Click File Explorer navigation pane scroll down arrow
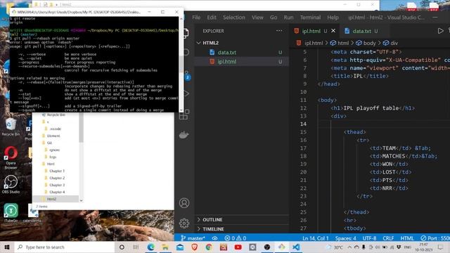450x253 pixels. pyautogui.click(x=81, y=200)
